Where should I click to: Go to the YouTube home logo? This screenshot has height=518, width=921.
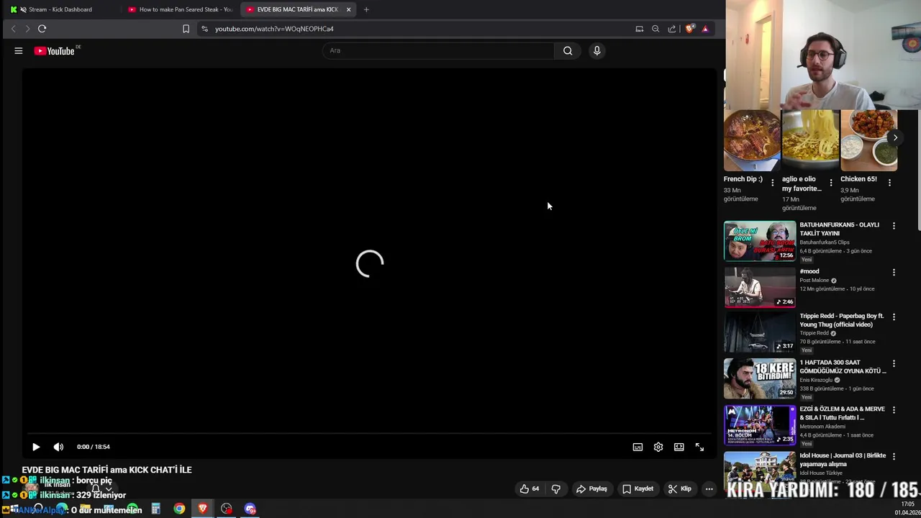coord(54,51)
